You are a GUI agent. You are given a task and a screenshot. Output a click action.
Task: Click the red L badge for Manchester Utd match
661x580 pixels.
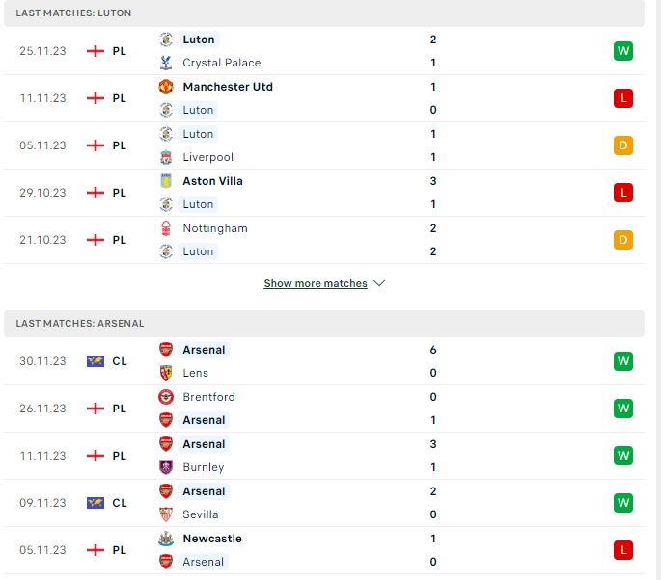(x=623, y=98)
